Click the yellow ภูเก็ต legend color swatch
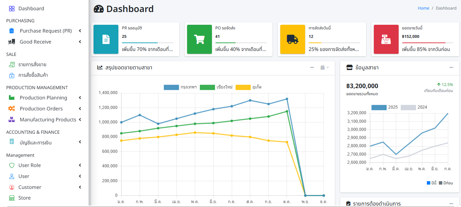 click(243, 87)
